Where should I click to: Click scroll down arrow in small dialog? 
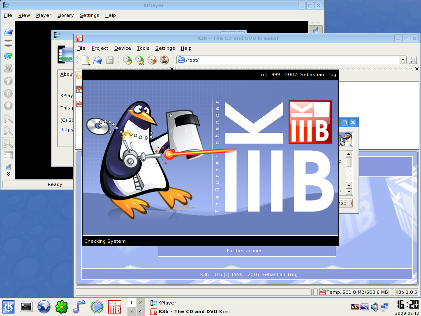click(x=349, y=192)
